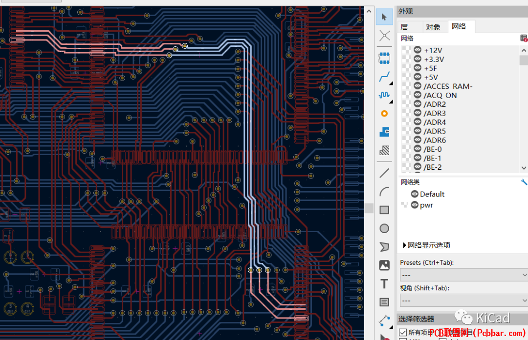Select the add via tool
The image size is (528, 340).
tap(384, 114)
